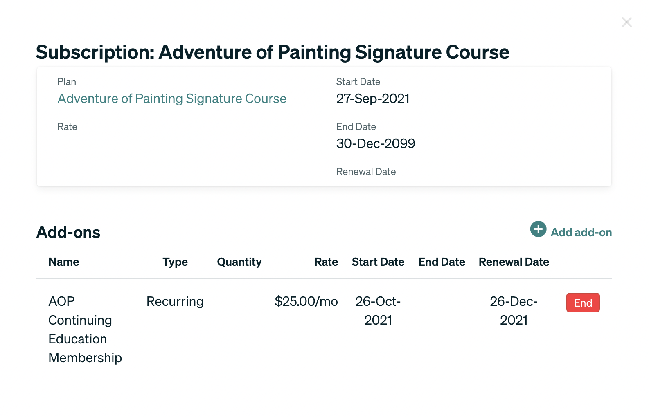Click the "Add add-on" link text
The width and height of the screenshot is (649, 417).
[x=581, y=233]
